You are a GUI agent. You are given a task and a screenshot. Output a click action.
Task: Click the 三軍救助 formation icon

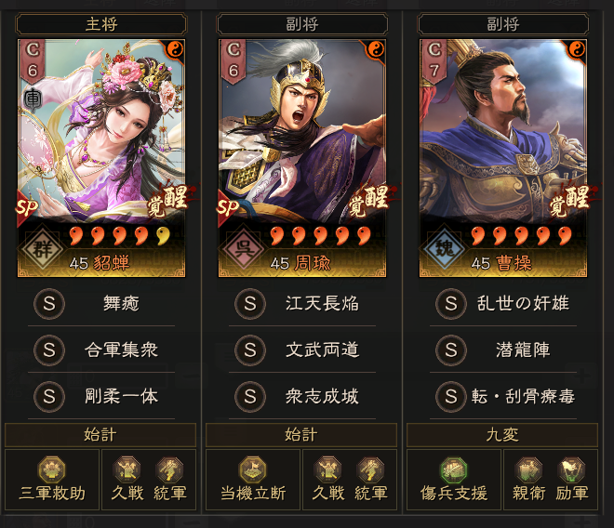tap(52, 469)
